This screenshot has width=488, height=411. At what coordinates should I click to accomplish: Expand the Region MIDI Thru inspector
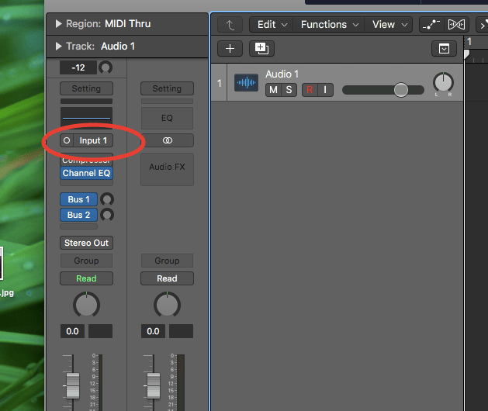(58, 23)
